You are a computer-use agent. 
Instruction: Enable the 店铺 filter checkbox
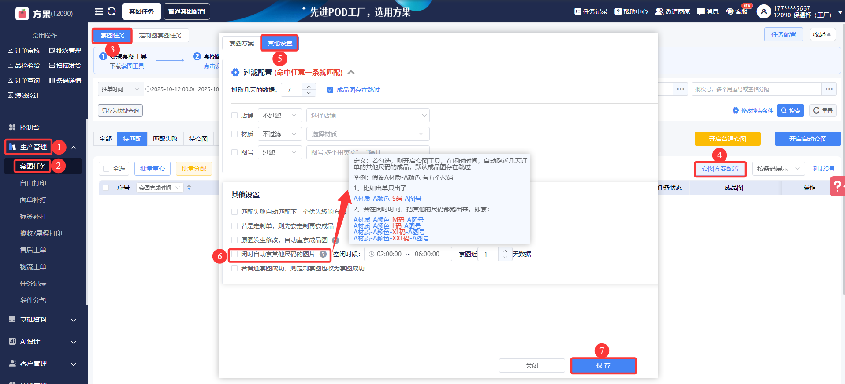(235, 115)
